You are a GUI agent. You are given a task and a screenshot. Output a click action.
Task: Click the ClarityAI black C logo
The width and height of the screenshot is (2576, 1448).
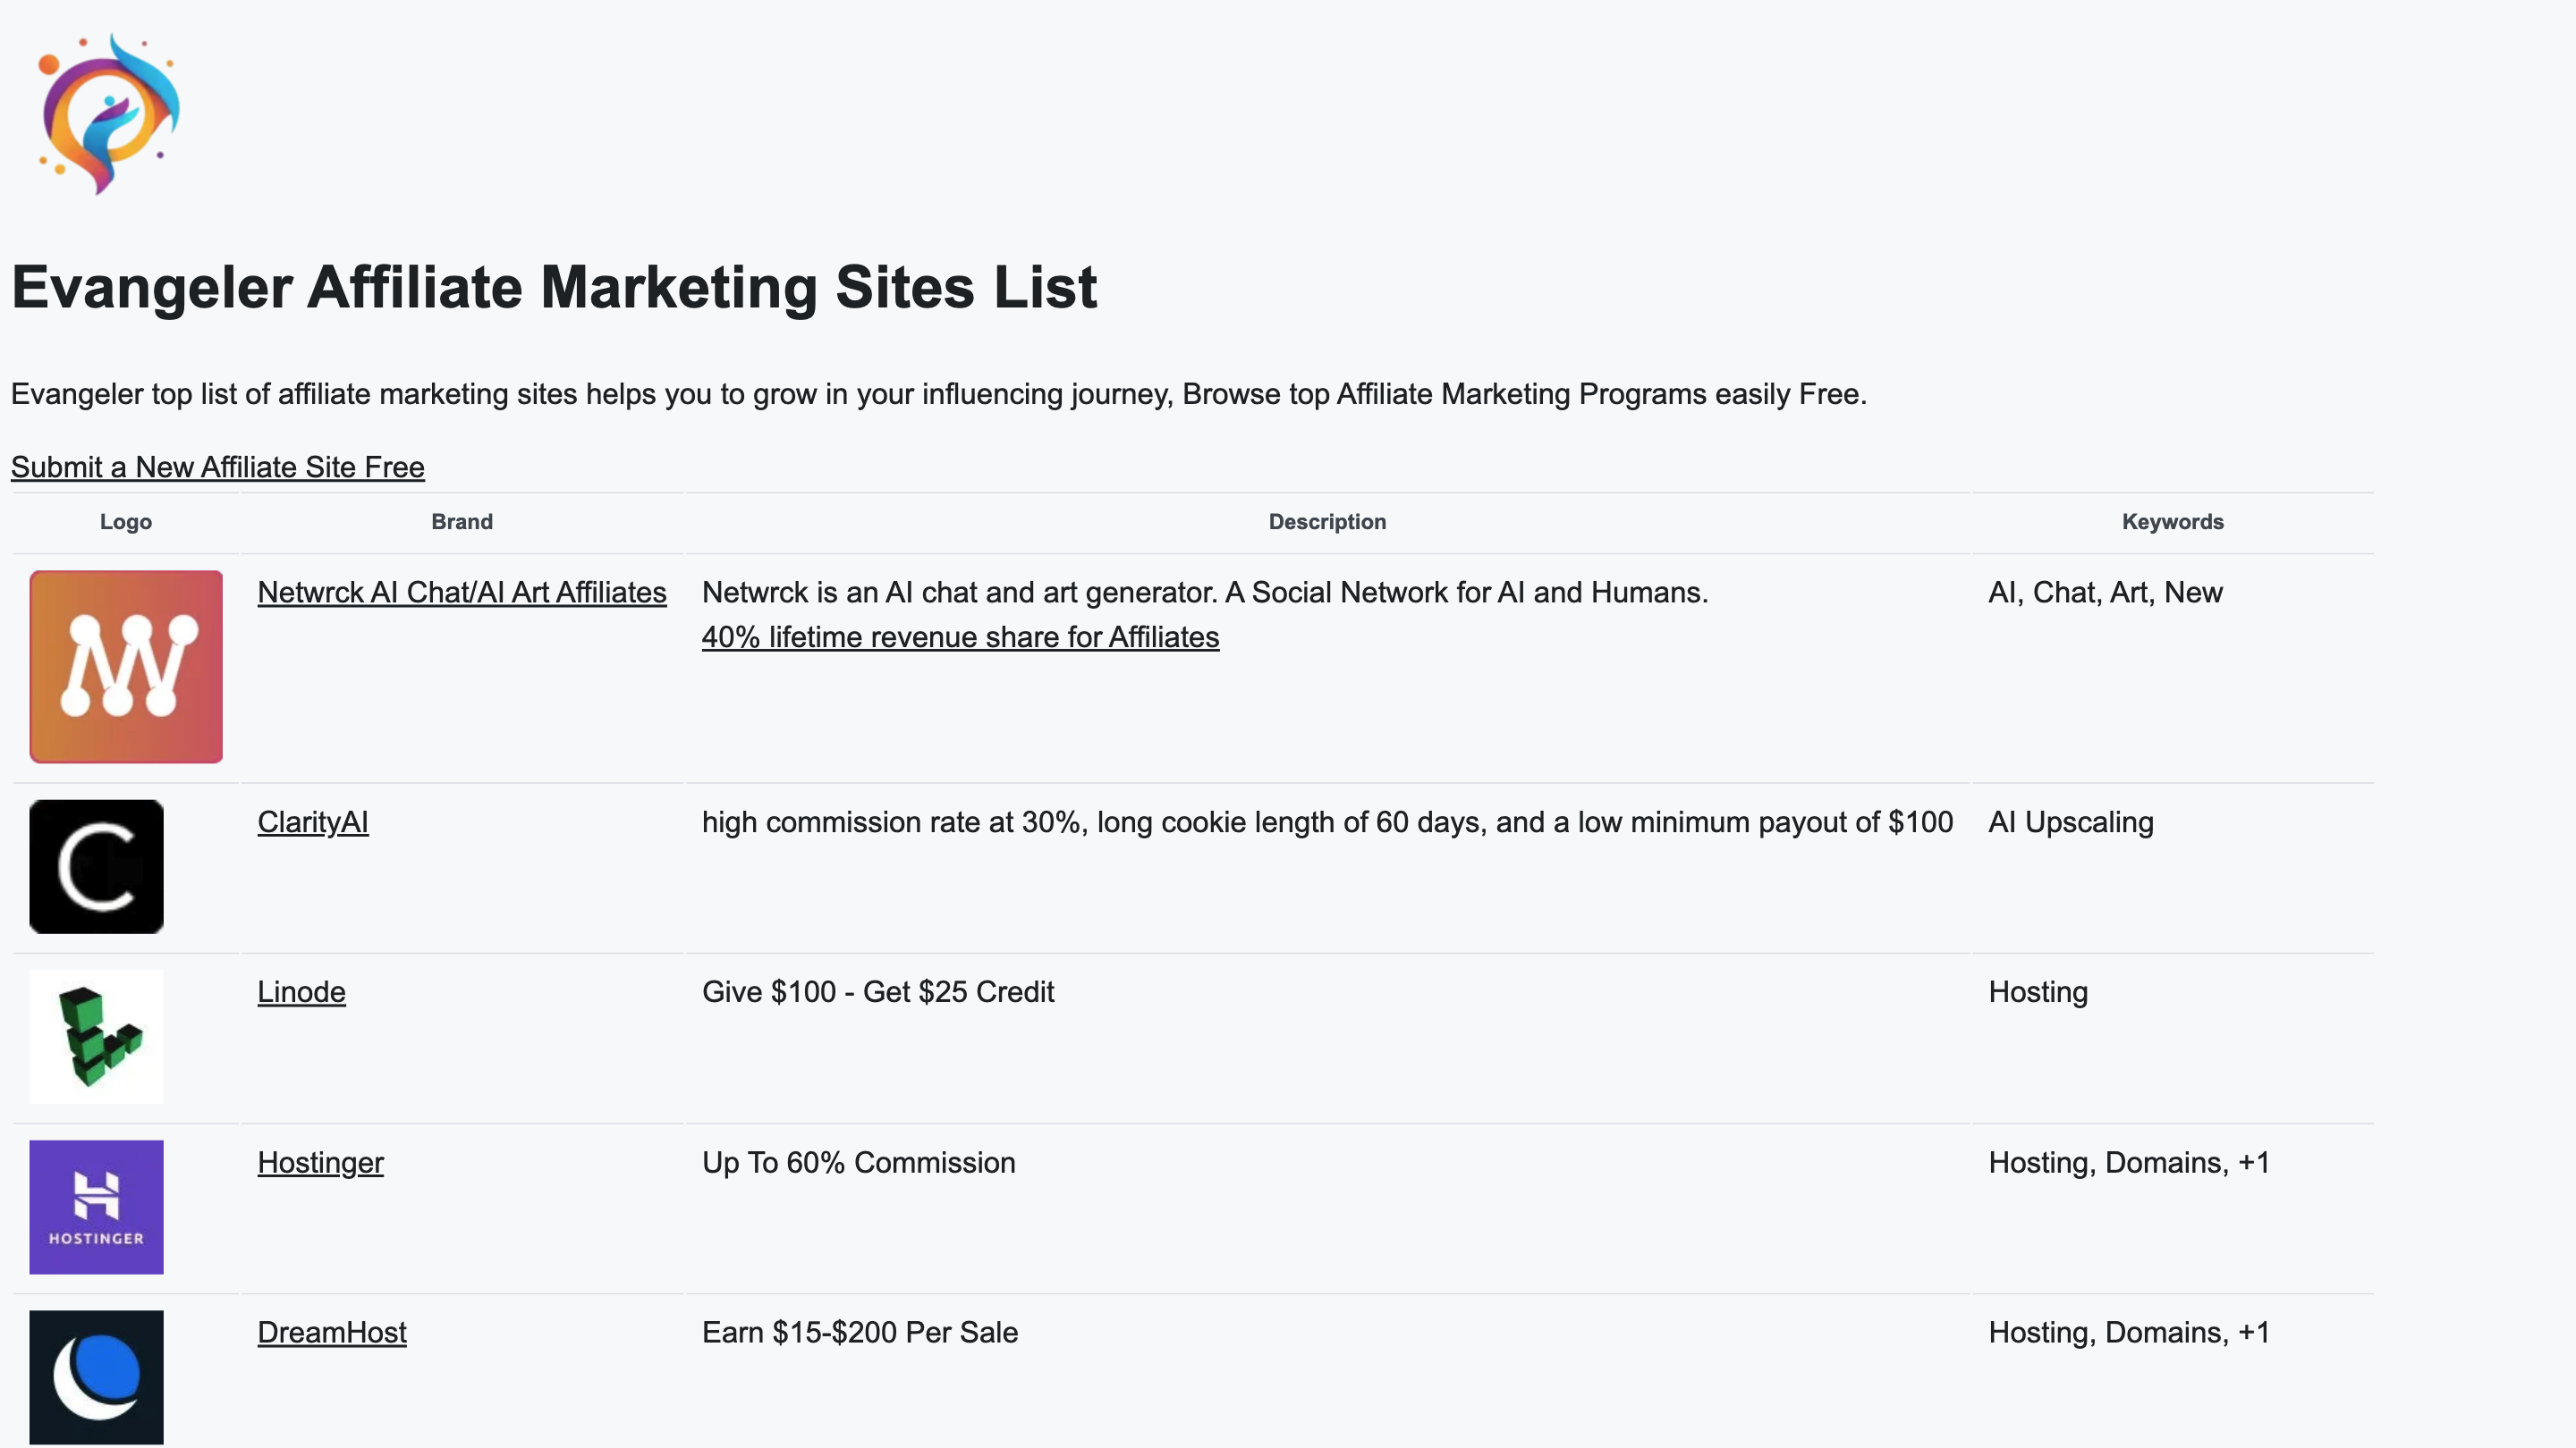point(96,866)
